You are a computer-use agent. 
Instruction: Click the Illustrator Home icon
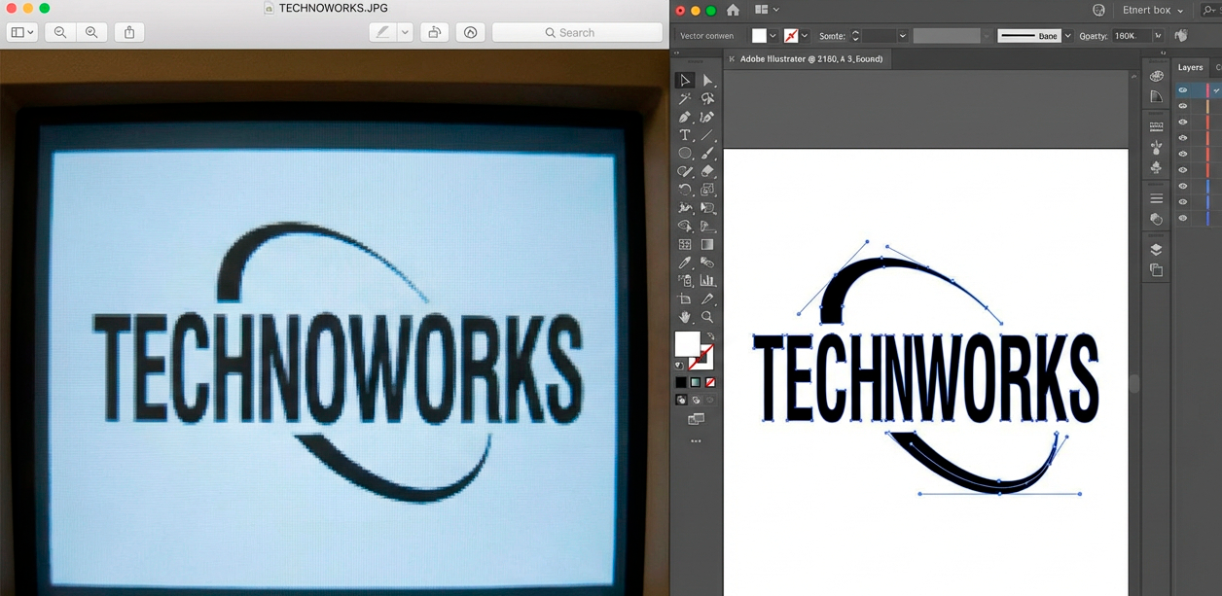click(733, 11)
